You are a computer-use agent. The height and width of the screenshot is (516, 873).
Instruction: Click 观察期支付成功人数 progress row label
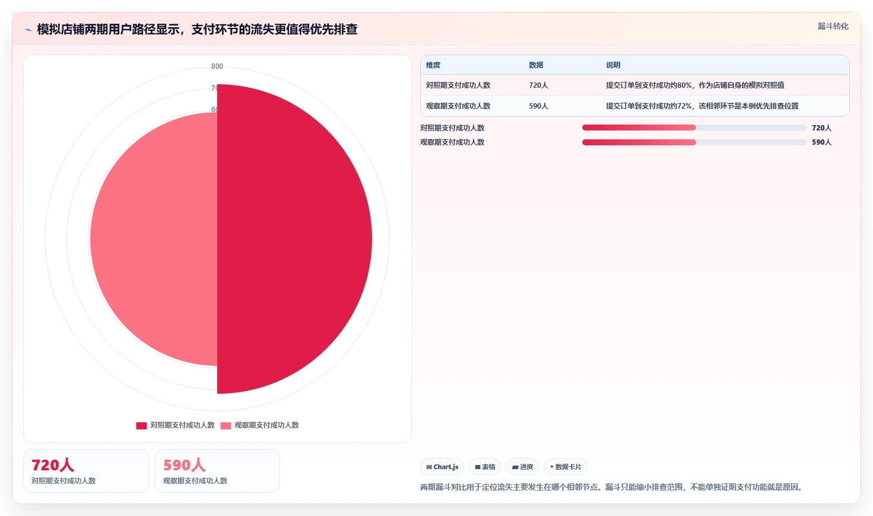(x=452, y=142)
